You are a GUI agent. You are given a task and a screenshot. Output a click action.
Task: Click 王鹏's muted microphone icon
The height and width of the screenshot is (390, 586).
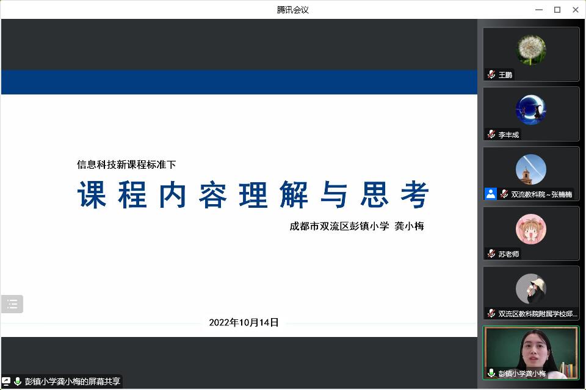point(492,75)
